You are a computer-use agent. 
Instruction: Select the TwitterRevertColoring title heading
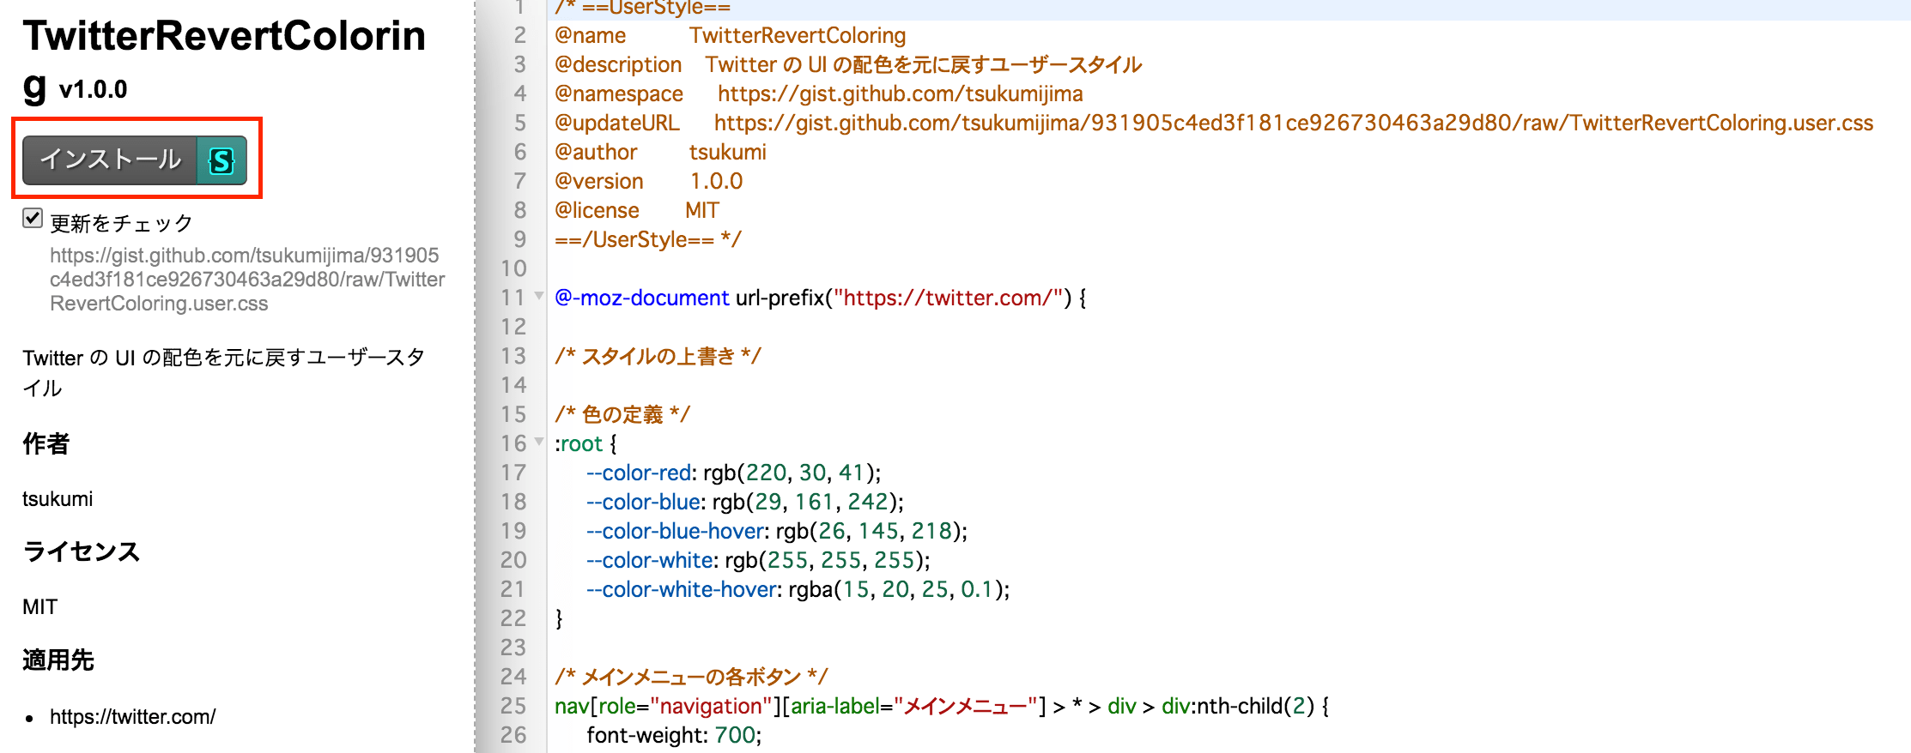pyautogui.click(x=224, y=60)
